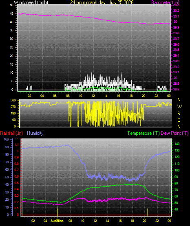Screen dimensions: 190x226
Task: Select the 35 value on windspeed axis
Action: [11, 31]
